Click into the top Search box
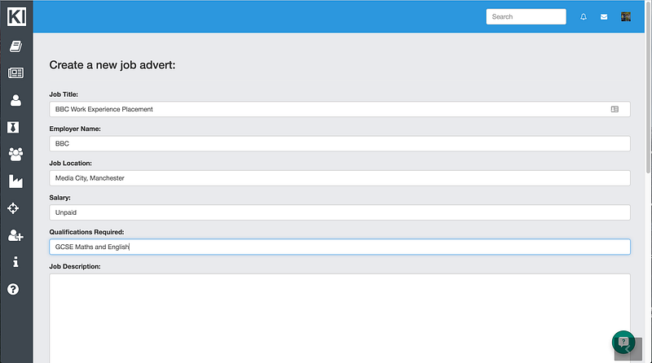 [526, 17]
